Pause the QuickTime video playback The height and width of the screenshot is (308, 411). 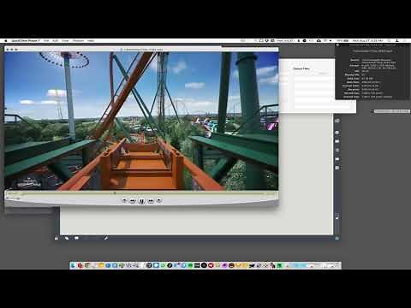pyautogui.click(x=141, y=201)
